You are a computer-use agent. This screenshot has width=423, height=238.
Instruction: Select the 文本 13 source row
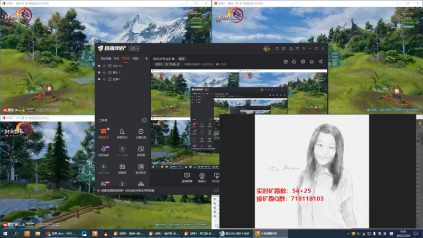pyautogui.click(x=122, y=66)
